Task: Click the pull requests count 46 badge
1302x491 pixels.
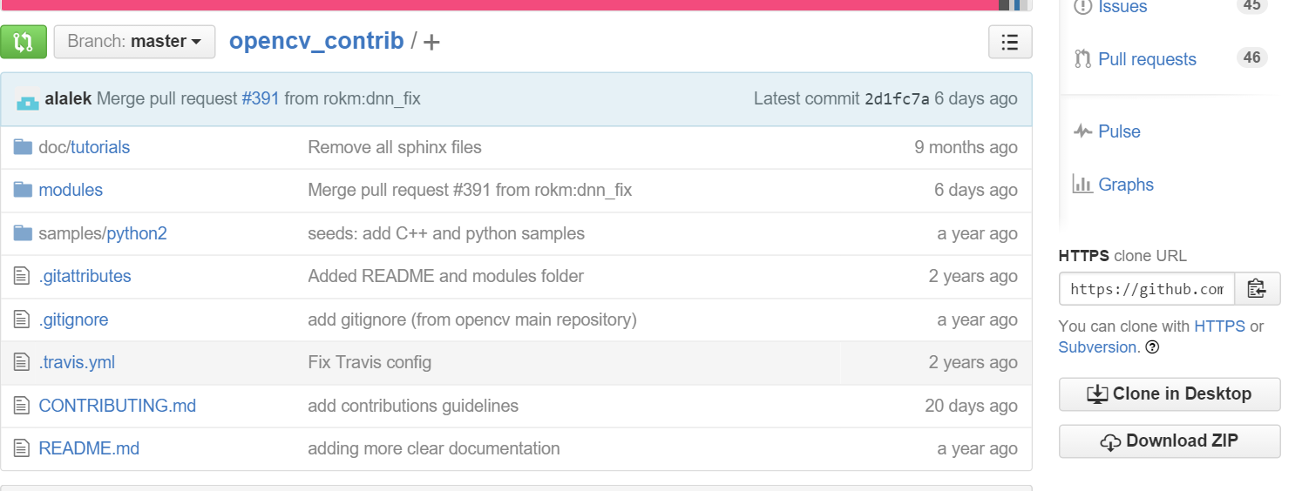Action: tap(1252, 57)
